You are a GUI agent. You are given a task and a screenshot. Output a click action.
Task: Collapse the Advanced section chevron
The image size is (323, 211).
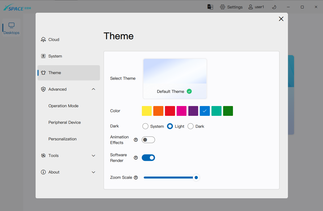93,89
